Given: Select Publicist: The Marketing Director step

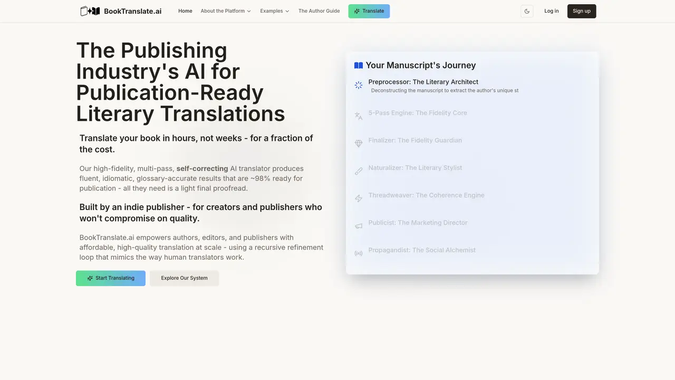Looking at the screenshot, I should click(x=418, y=223).
